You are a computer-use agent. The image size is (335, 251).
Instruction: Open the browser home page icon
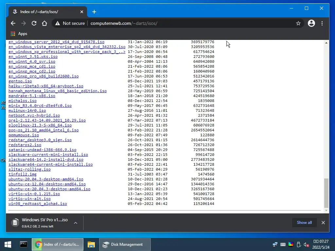(44, 23)
